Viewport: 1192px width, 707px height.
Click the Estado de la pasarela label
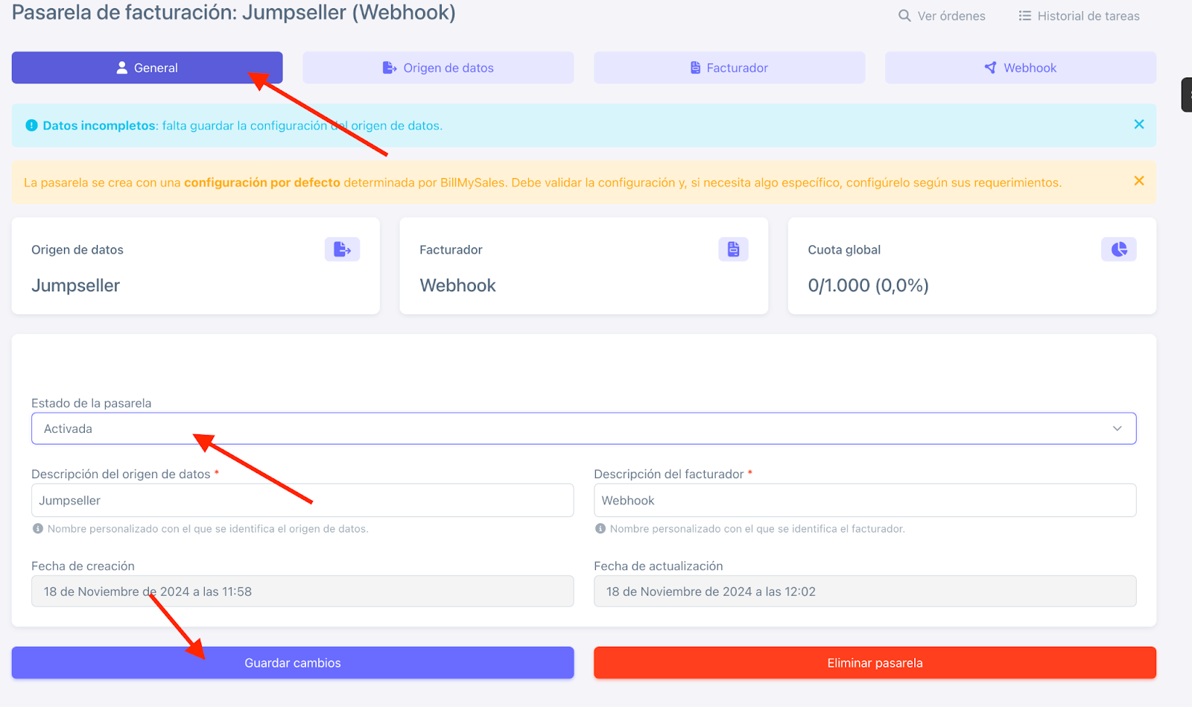click(91, 403)
